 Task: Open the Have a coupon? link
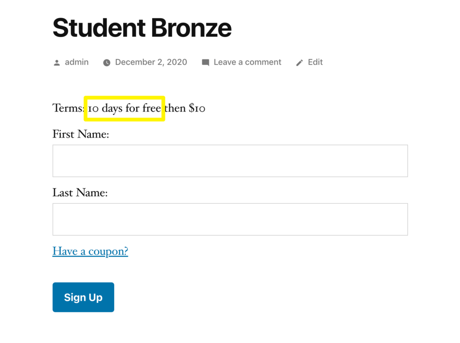(x=90, y=251)
